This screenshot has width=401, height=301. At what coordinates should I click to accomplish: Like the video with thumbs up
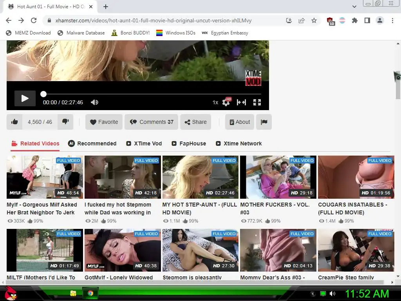(14, 122)
